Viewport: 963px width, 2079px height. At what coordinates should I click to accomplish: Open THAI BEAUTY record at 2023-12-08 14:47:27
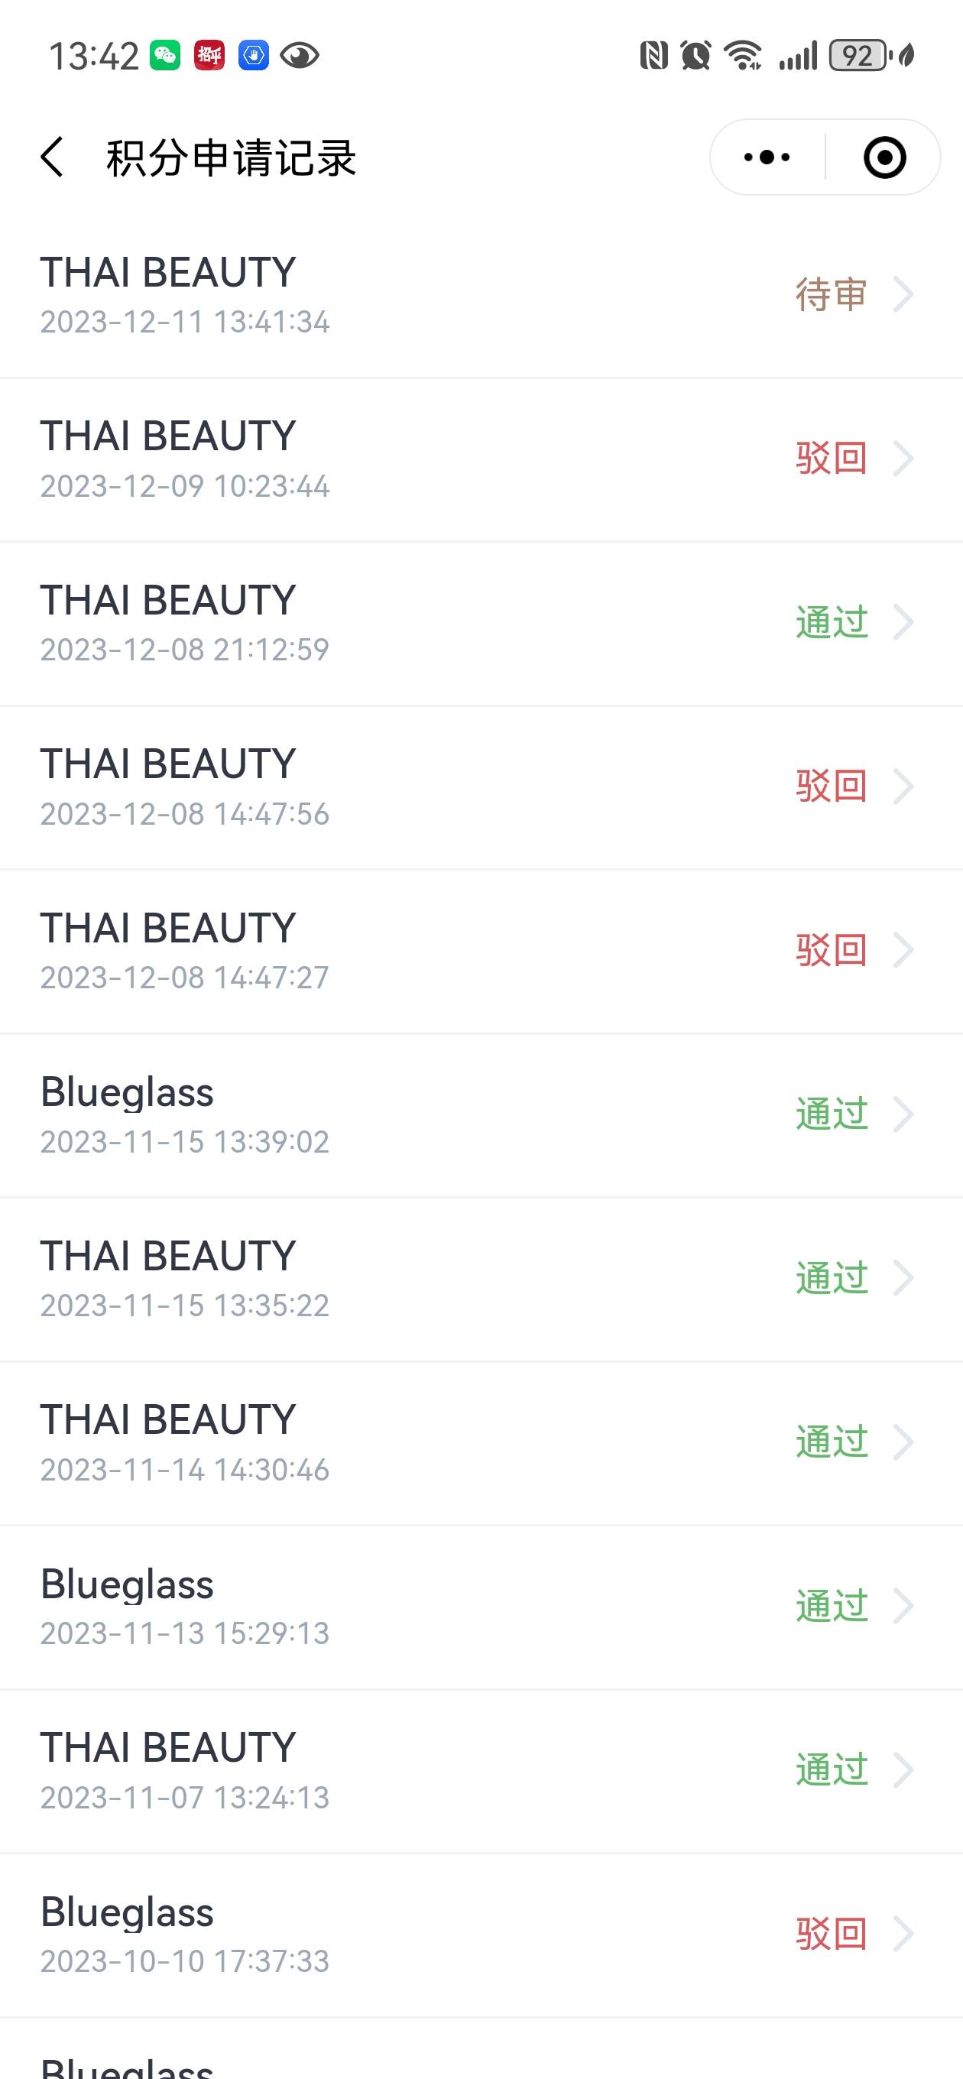(481, 951)
